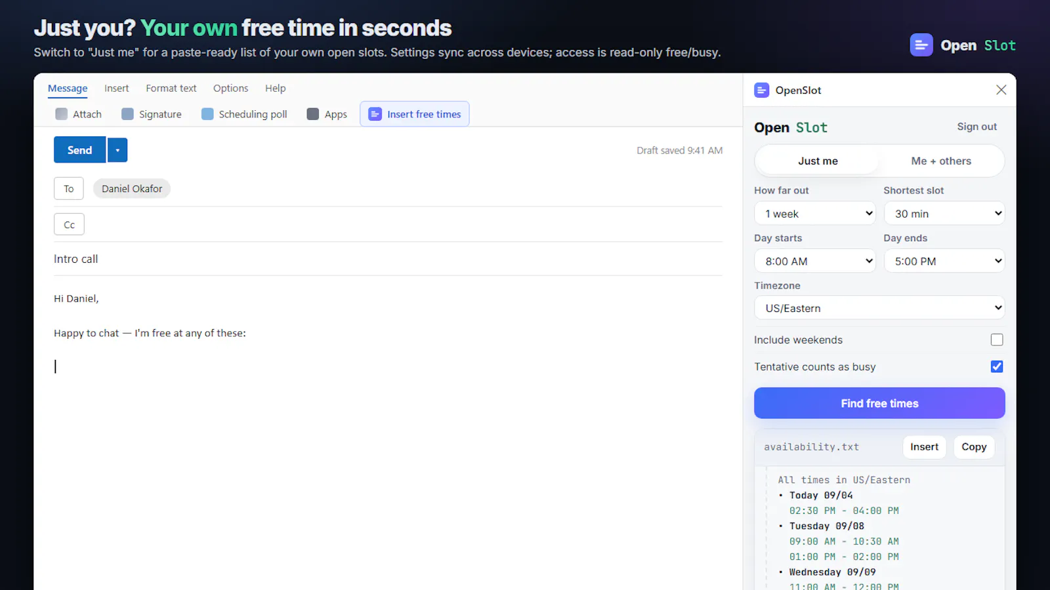Image resolution: width=1050 pixels, height=590 pixels.
Task: Send the email message
Action: [79, 150]
